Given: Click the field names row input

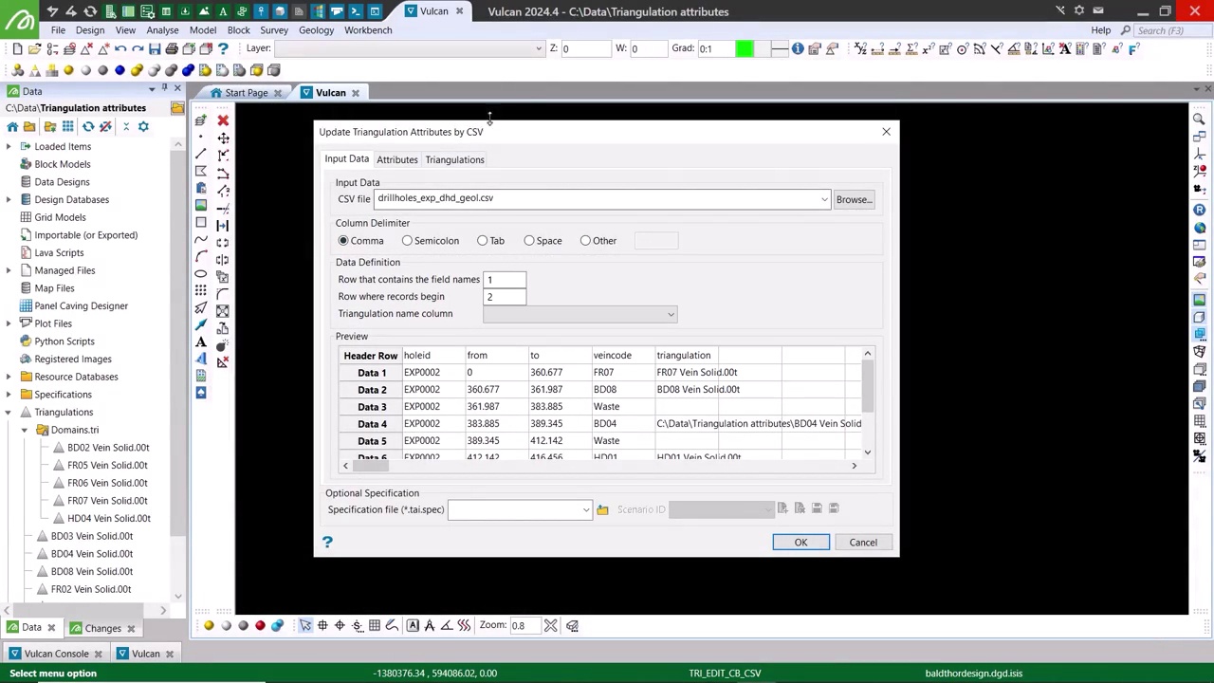Looking at the screenshot, I should pyautogui.click(x=505, y=280).
